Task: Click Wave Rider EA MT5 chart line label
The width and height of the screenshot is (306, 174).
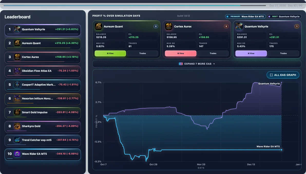Action: (x=268, y=146)
